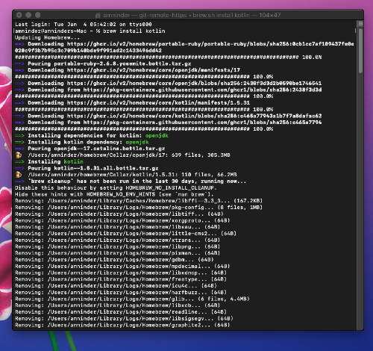Click the 'Pouring openjdk--17.catalina.bottle.tar.gz' line
Image resolution: width=373 pixels, height=351 pixels.
pyautogui.click(x=90, y=149)
